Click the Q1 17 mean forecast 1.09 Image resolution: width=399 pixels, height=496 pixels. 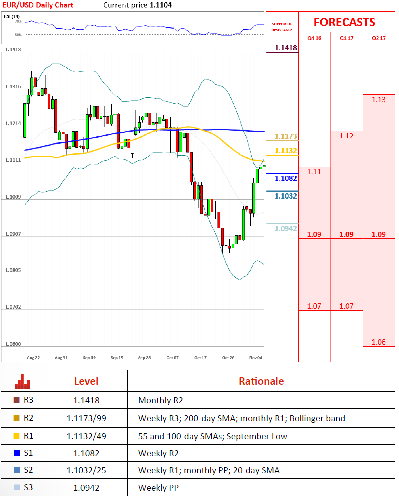[347, 234]
